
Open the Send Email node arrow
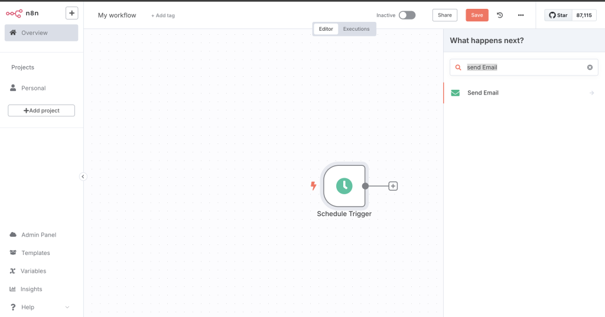(x=591, y=93)
